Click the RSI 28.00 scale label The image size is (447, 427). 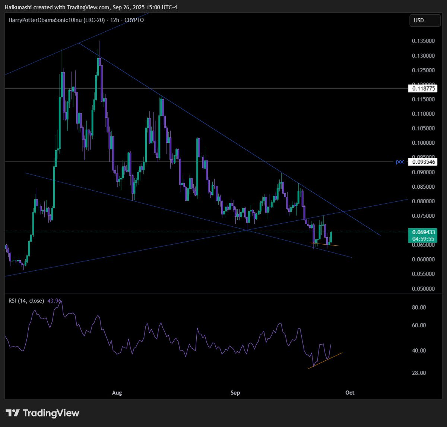[419, 373]
